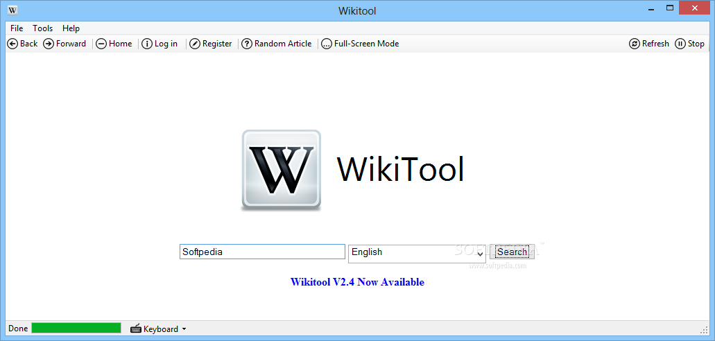Close the Wikitool window
Viewport: 715px width, 341px height.
694,8
